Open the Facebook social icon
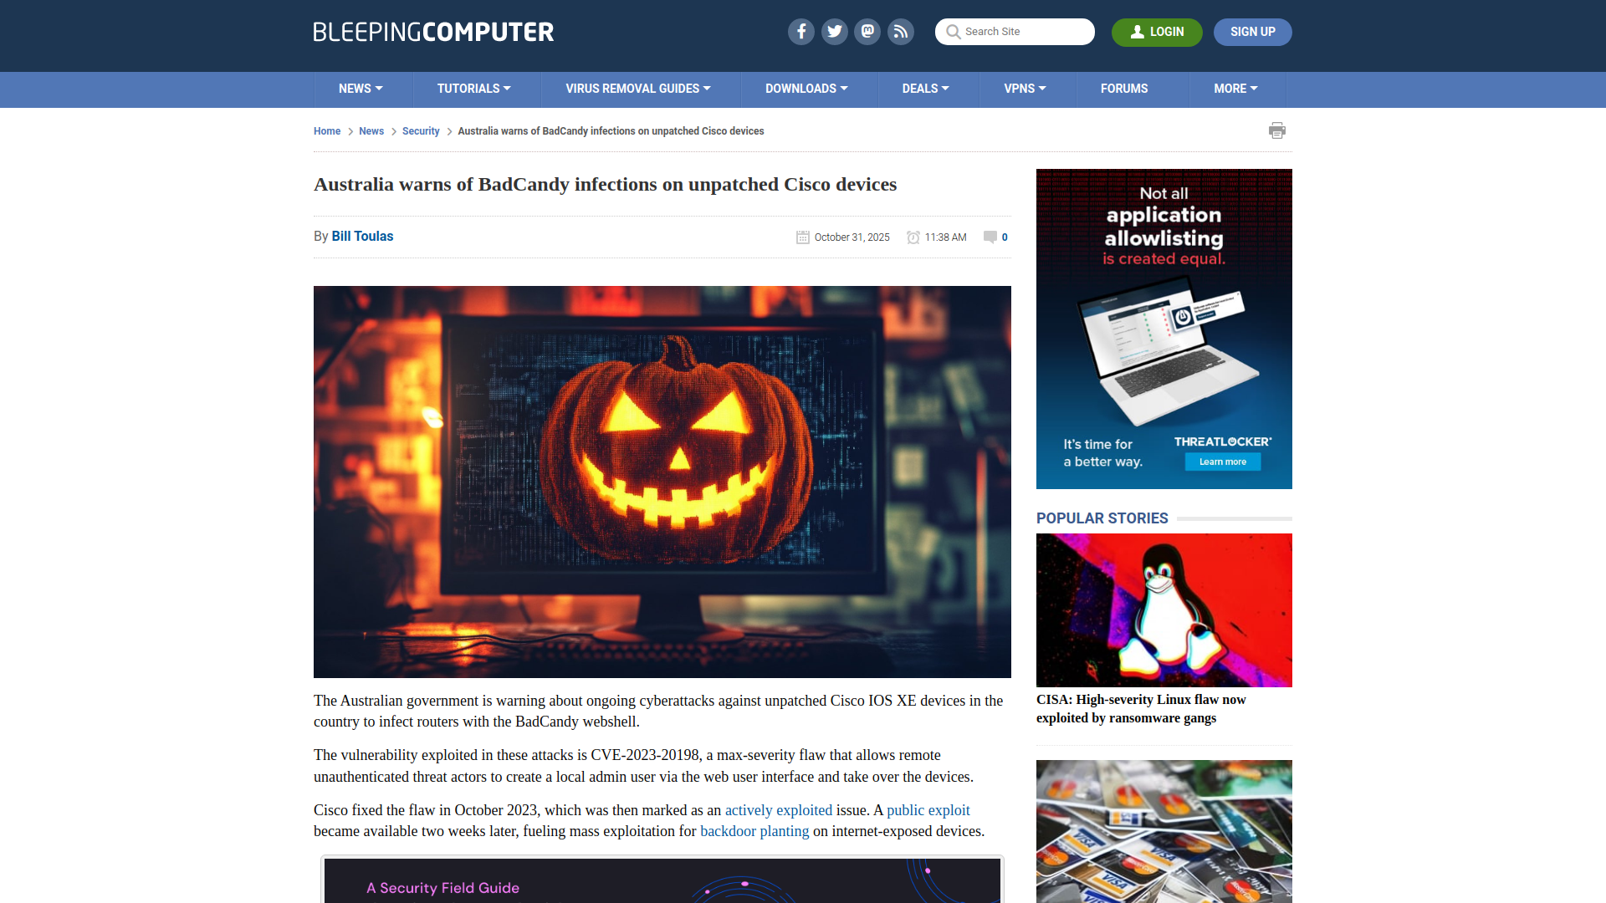The height and width of the screenshot is (903, 1606). (x=800, y=32)
